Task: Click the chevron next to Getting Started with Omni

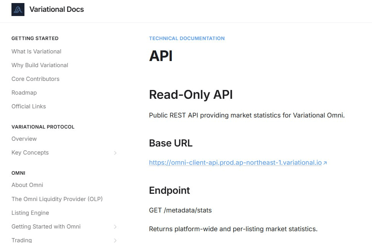Action: (115, 226)
